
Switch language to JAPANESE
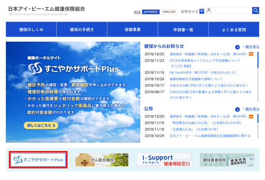pyautogui.click(x=151, y=12)
